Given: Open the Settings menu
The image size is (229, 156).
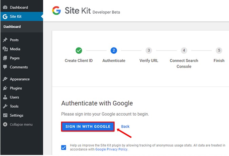Looking at the screenshot, I should click(22, 115).
